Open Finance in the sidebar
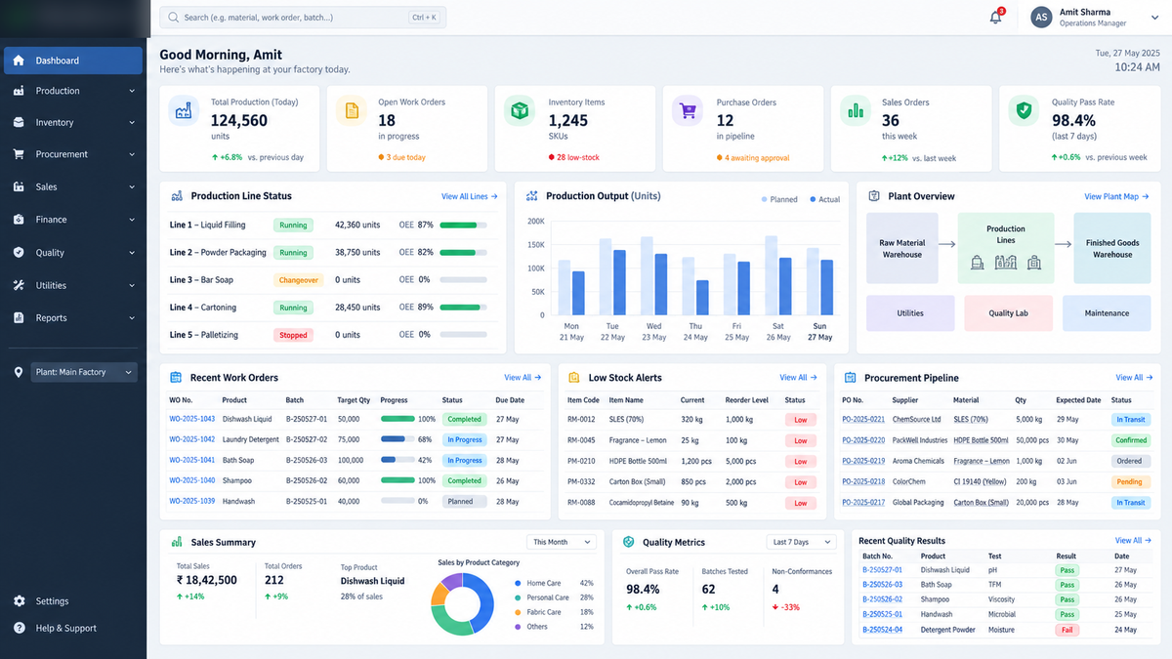 73,220
